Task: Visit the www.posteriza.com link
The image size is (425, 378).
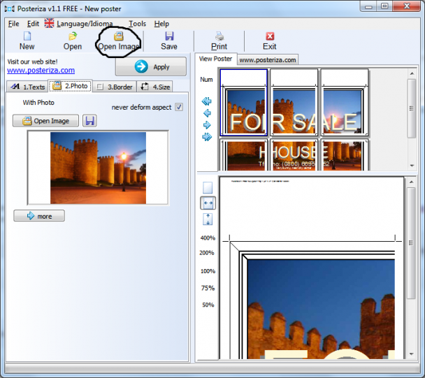Action: tap(41, 70)
